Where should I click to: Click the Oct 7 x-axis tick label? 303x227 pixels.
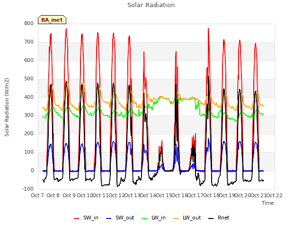(37, 195)
